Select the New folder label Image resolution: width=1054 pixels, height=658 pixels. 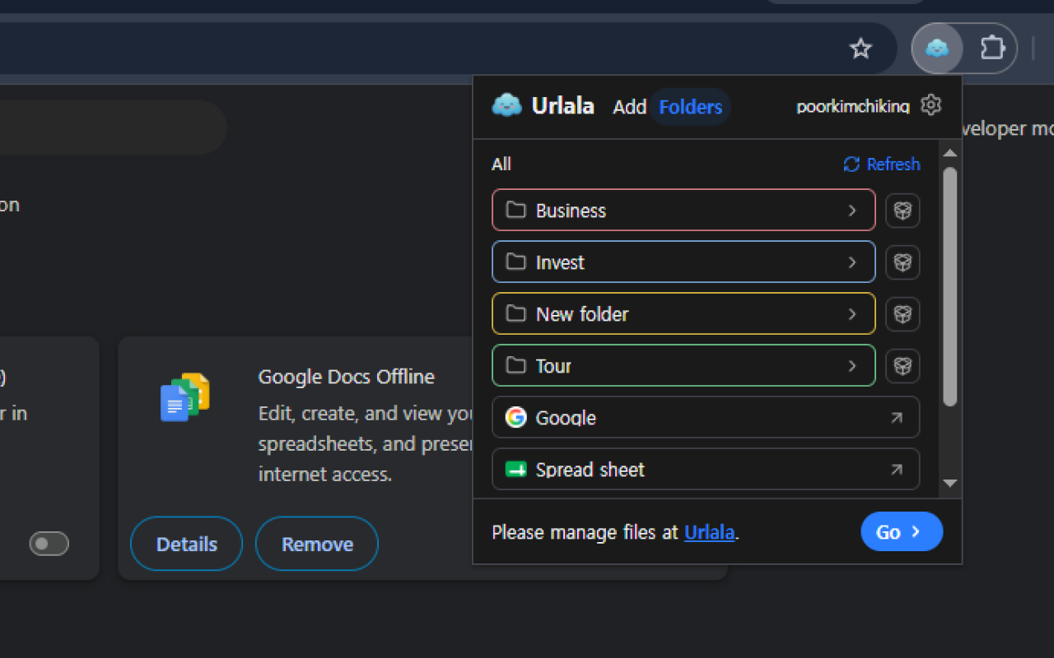coord(582,314)
